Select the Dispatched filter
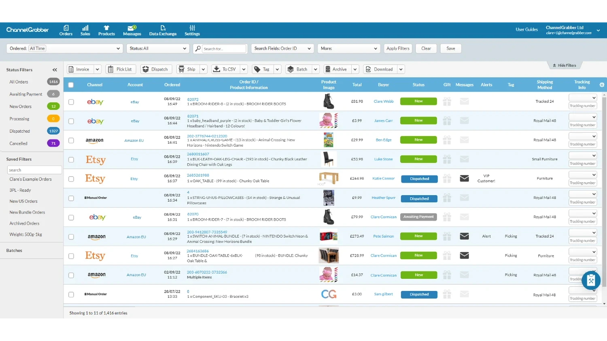The height and width of the screenshot is (341, 607). click(x=20, y=131)
